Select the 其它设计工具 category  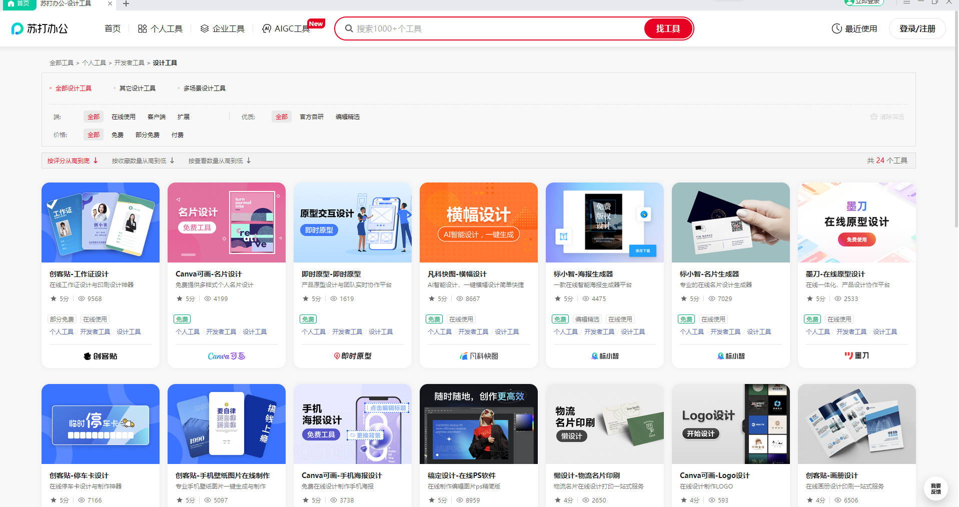pos(137,88)
